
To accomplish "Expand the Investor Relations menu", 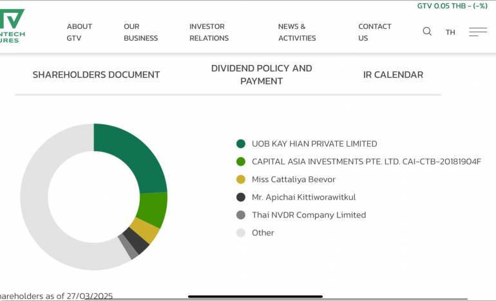I will click(209, 32).
